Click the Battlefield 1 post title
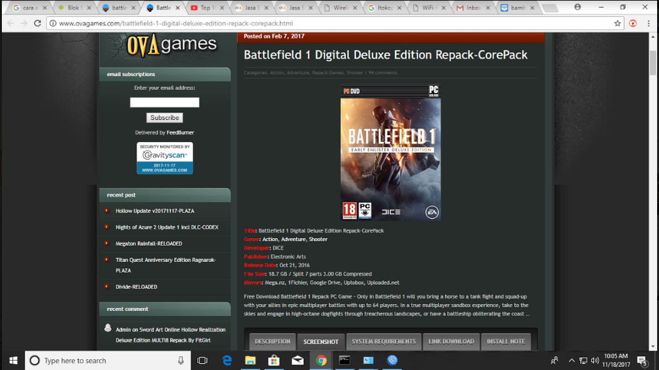Viewport: 659px width, 370px height. click(385, 55)
